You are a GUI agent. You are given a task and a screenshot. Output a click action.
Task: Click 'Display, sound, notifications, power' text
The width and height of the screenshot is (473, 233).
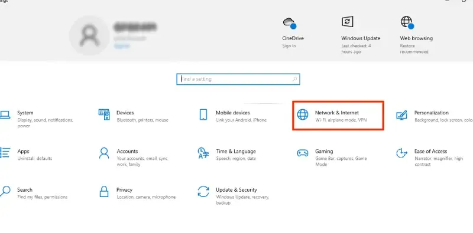(46, 123)
